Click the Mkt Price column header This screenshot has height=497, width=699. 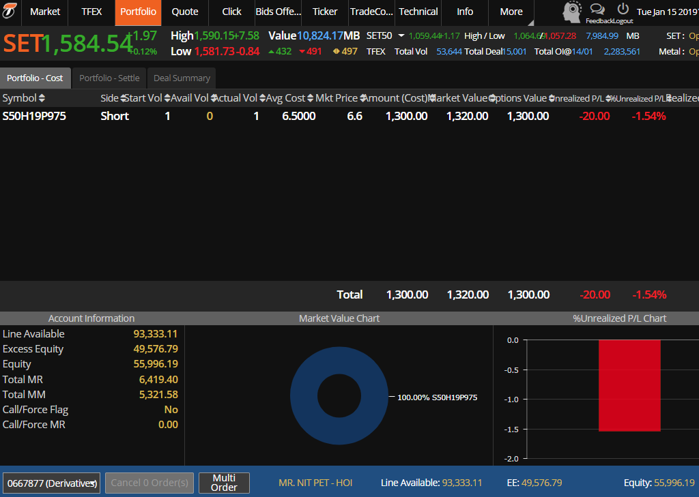[x=337, y=98]
